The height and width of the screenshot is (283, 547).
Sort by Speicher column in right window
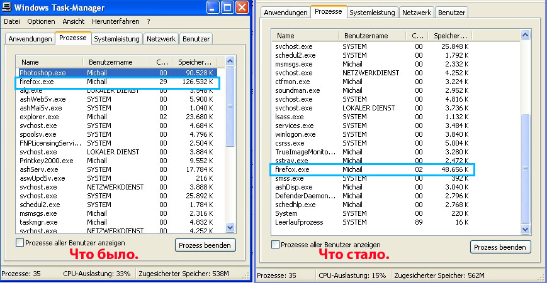tap(450, 36)
